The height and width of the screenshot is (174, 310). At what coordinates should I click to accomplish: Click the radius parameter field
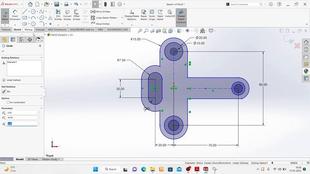[x=22, y=124]
